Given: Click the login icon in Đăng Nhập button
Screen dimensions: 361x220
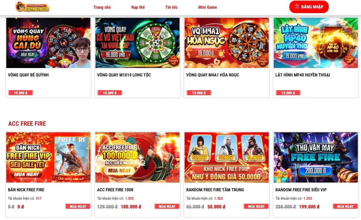Looking at the screenshot, I should click(x=297, y=7).
